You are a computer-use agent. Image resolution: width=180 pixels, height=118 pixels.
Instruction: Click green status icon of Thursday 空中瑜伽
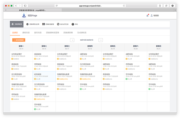point(81,89)
